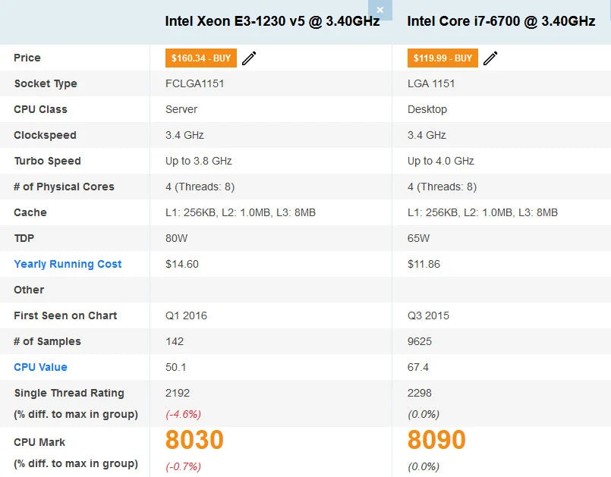Click the 50.1 CPU value figure
This screenshot has width=611, height=477.
[x=176, y=367]
